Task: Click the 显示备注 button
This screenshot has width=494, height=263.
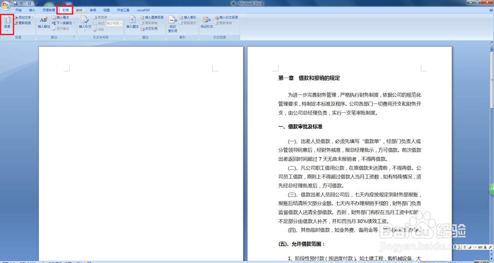Action: (60, 29)
